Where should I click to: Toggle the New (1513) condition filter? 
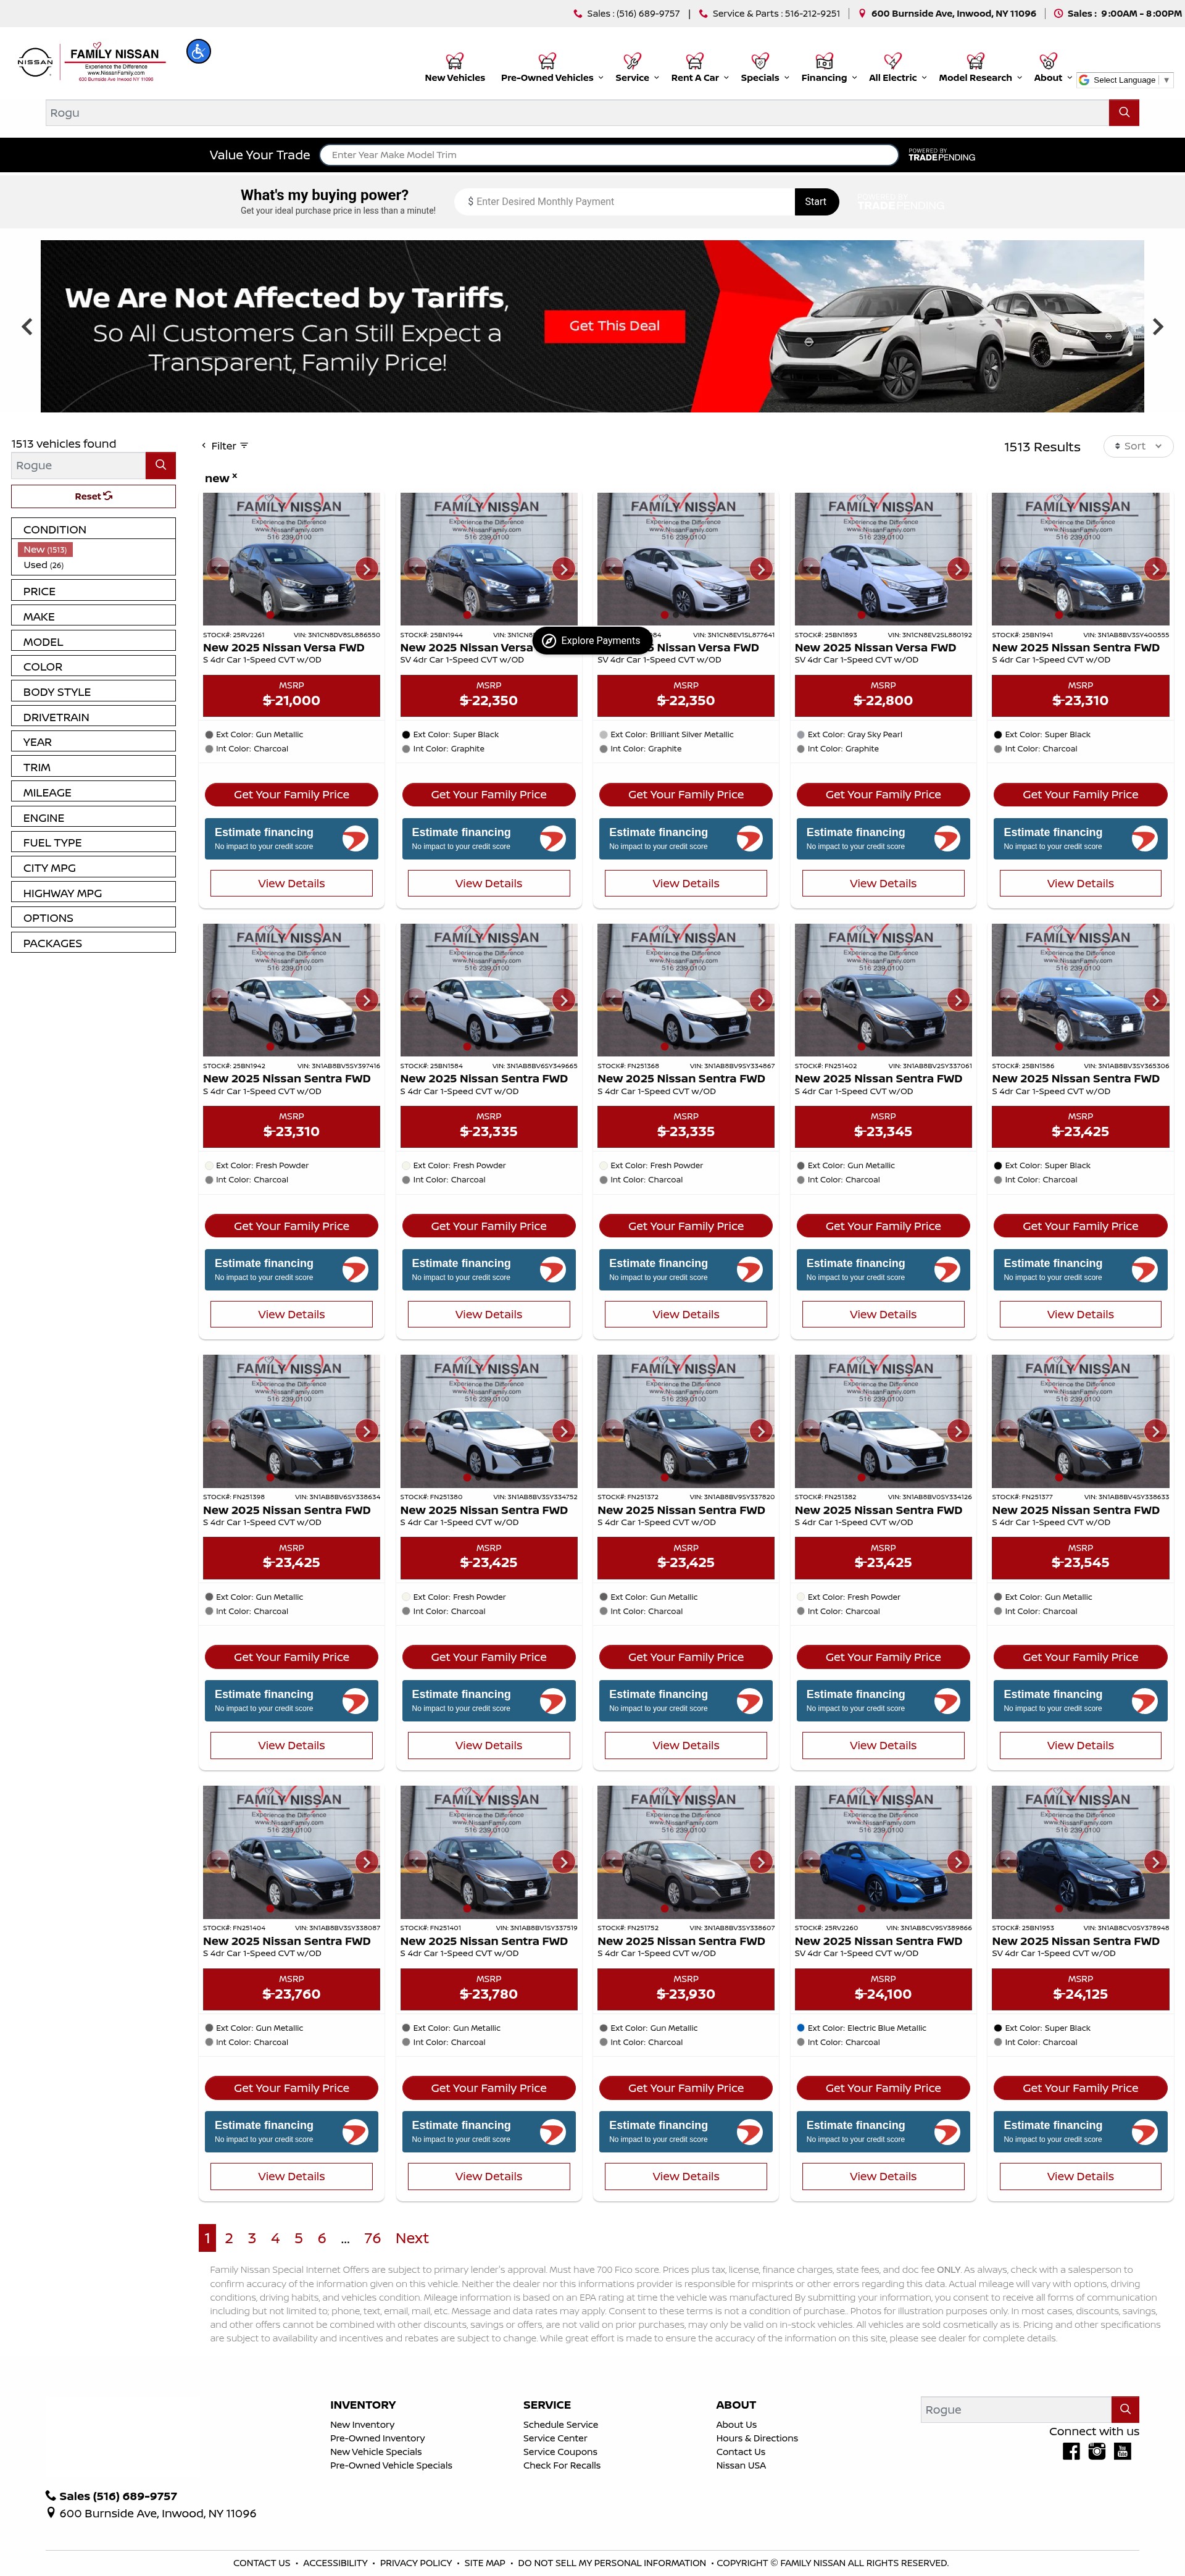(x=45, y=550)
